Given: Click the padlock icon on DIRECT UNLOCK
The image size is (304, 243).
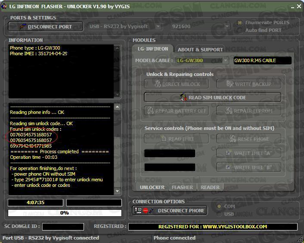Looking at the screenshot, I should [x=158, y=84].
